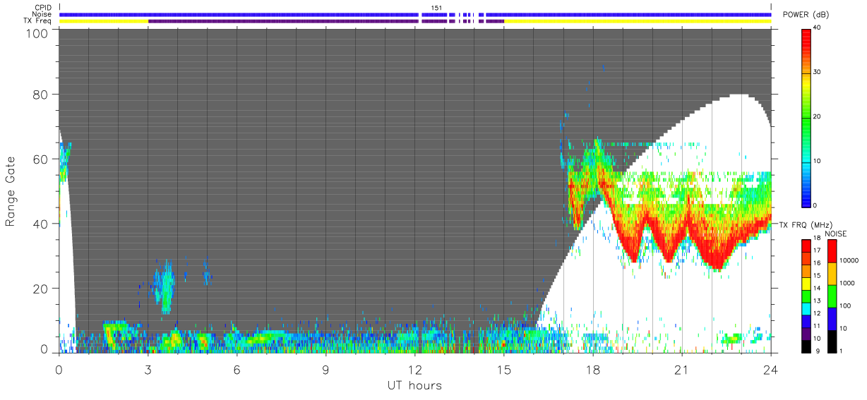Click the Noise row label
Screen dimensions: 867x400
[42, 14]
